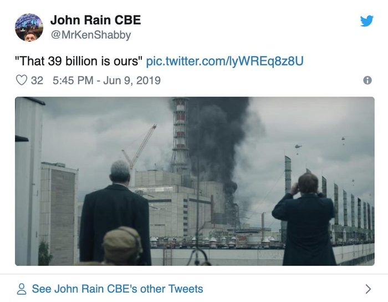
Task: Click the person icon beside other Tweets
Action: (x=22, y=289)
